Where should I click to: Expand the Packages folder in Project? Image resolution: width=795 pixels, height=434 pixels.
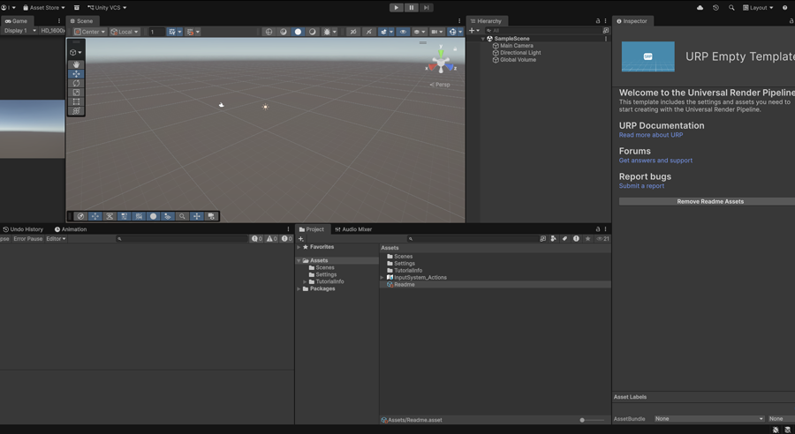pos(299,288)
